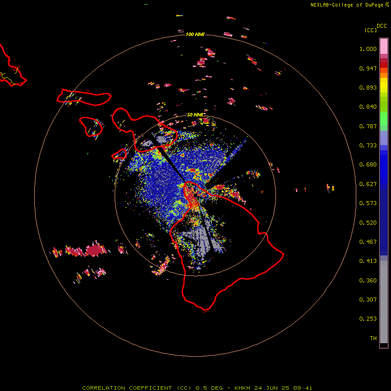Click the 0.467 scale value
The image size is (391, 391).
(x=368, y=242)
